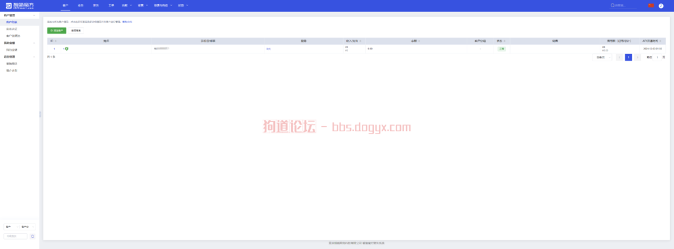Image resolution: width=674 pixels, height=249 pixels.
Task: Go to the next page arrow
Action: click(x=637, y=57)
